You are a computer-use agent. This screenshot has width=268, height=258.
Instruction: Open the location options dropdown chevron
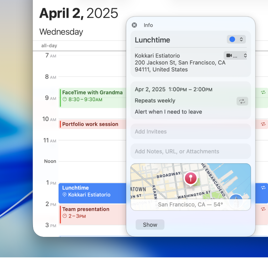246,55
